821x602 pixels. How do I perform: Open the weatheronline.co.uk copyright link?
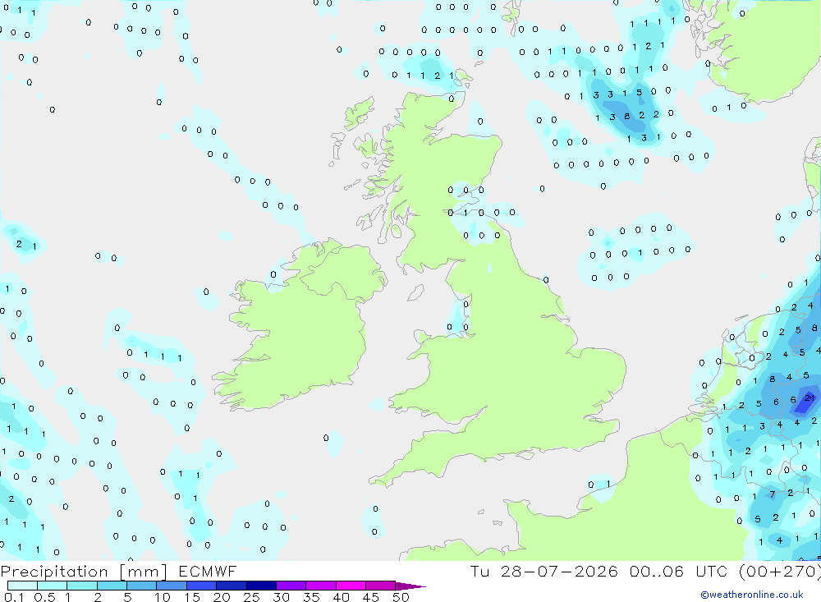click(x=752, y=595)
